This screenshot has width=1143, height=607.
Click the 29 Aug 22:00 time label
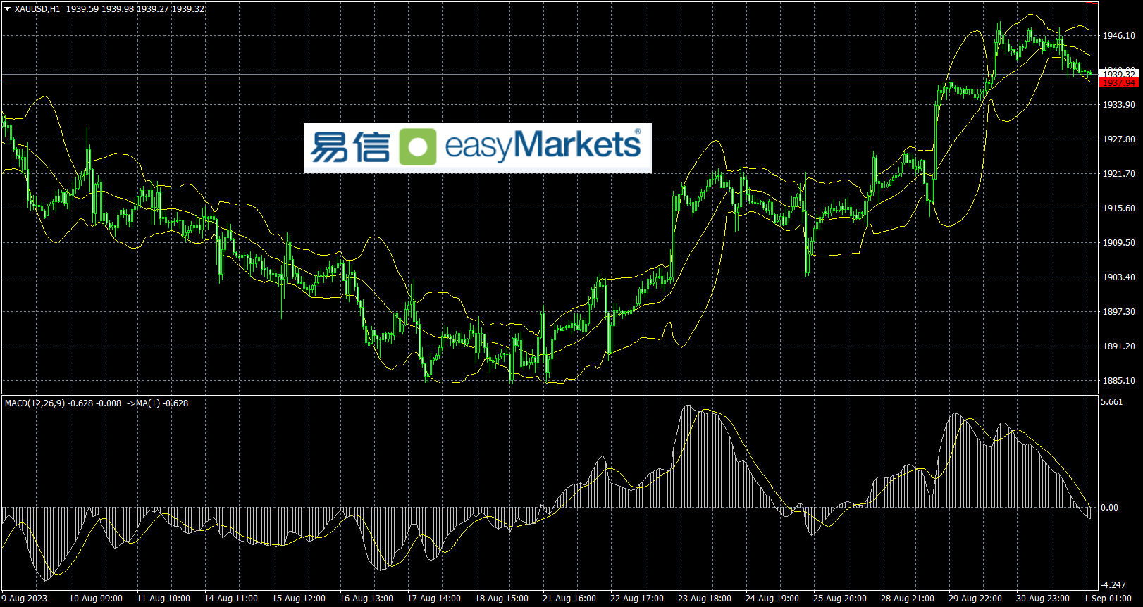click(x=975, y=599)
